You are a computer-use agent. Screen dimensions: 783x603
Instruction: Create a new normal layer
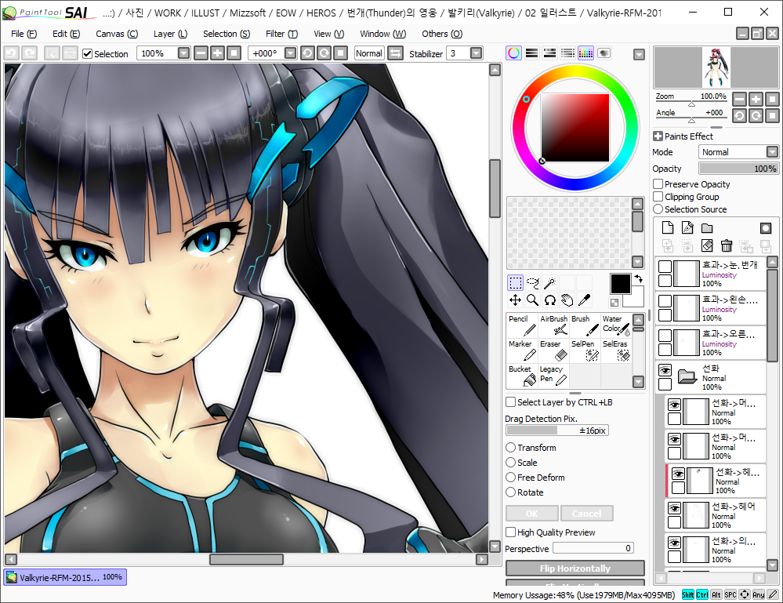(x=668, y=228)
